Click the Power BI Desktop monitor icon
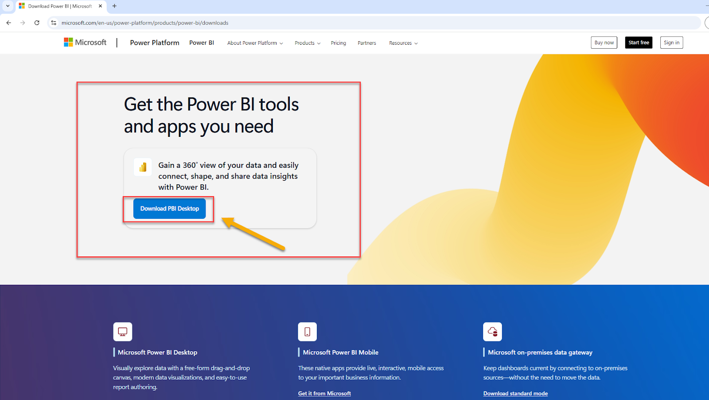 point(123,332)
